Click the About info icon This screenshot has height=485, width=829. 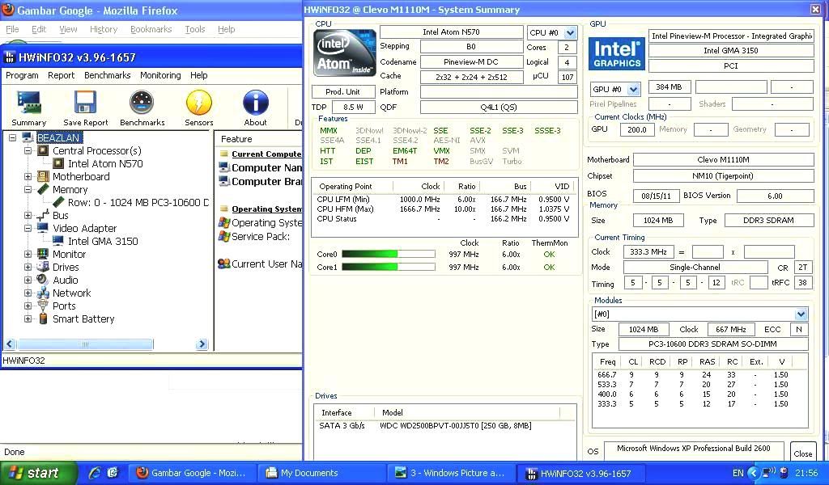tap(255, 103)
